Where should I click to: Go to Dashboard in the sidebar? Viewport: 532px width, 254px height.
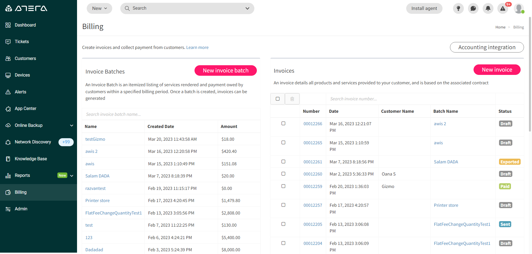[x=25, y=25]
